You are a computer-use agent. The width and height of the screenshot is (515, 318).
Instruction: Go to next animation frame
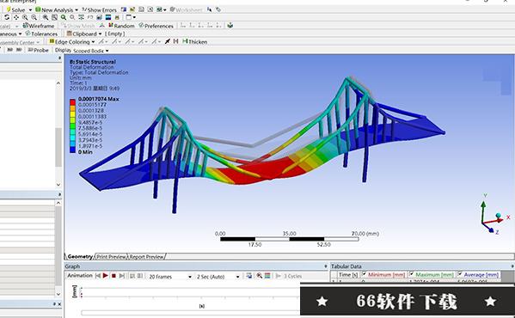pyautogui.click(x=122, y=276)
